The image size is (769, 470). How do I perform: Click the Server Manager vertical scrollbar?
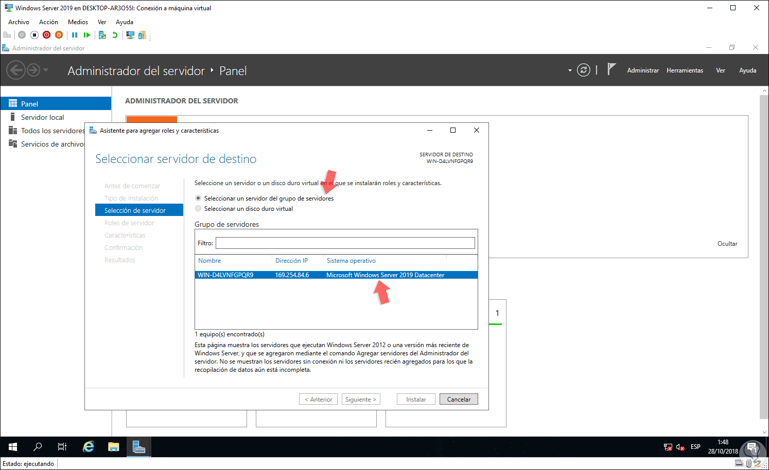pyautogui.click(x=764, y=257)
